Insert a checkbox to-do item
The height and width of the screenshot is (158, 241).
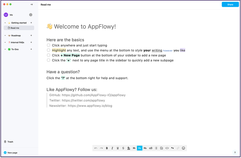162,148
